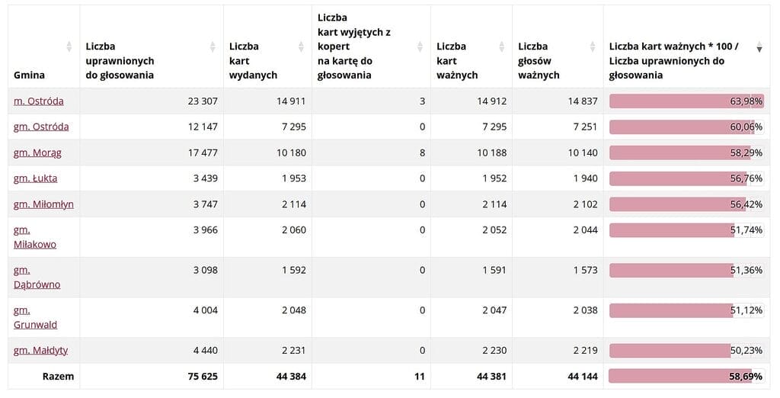The image size is (780, 398).
Task: Sort by Liczba uprawnionych do głosowania arrows
Action: click(x=213, y=47)
